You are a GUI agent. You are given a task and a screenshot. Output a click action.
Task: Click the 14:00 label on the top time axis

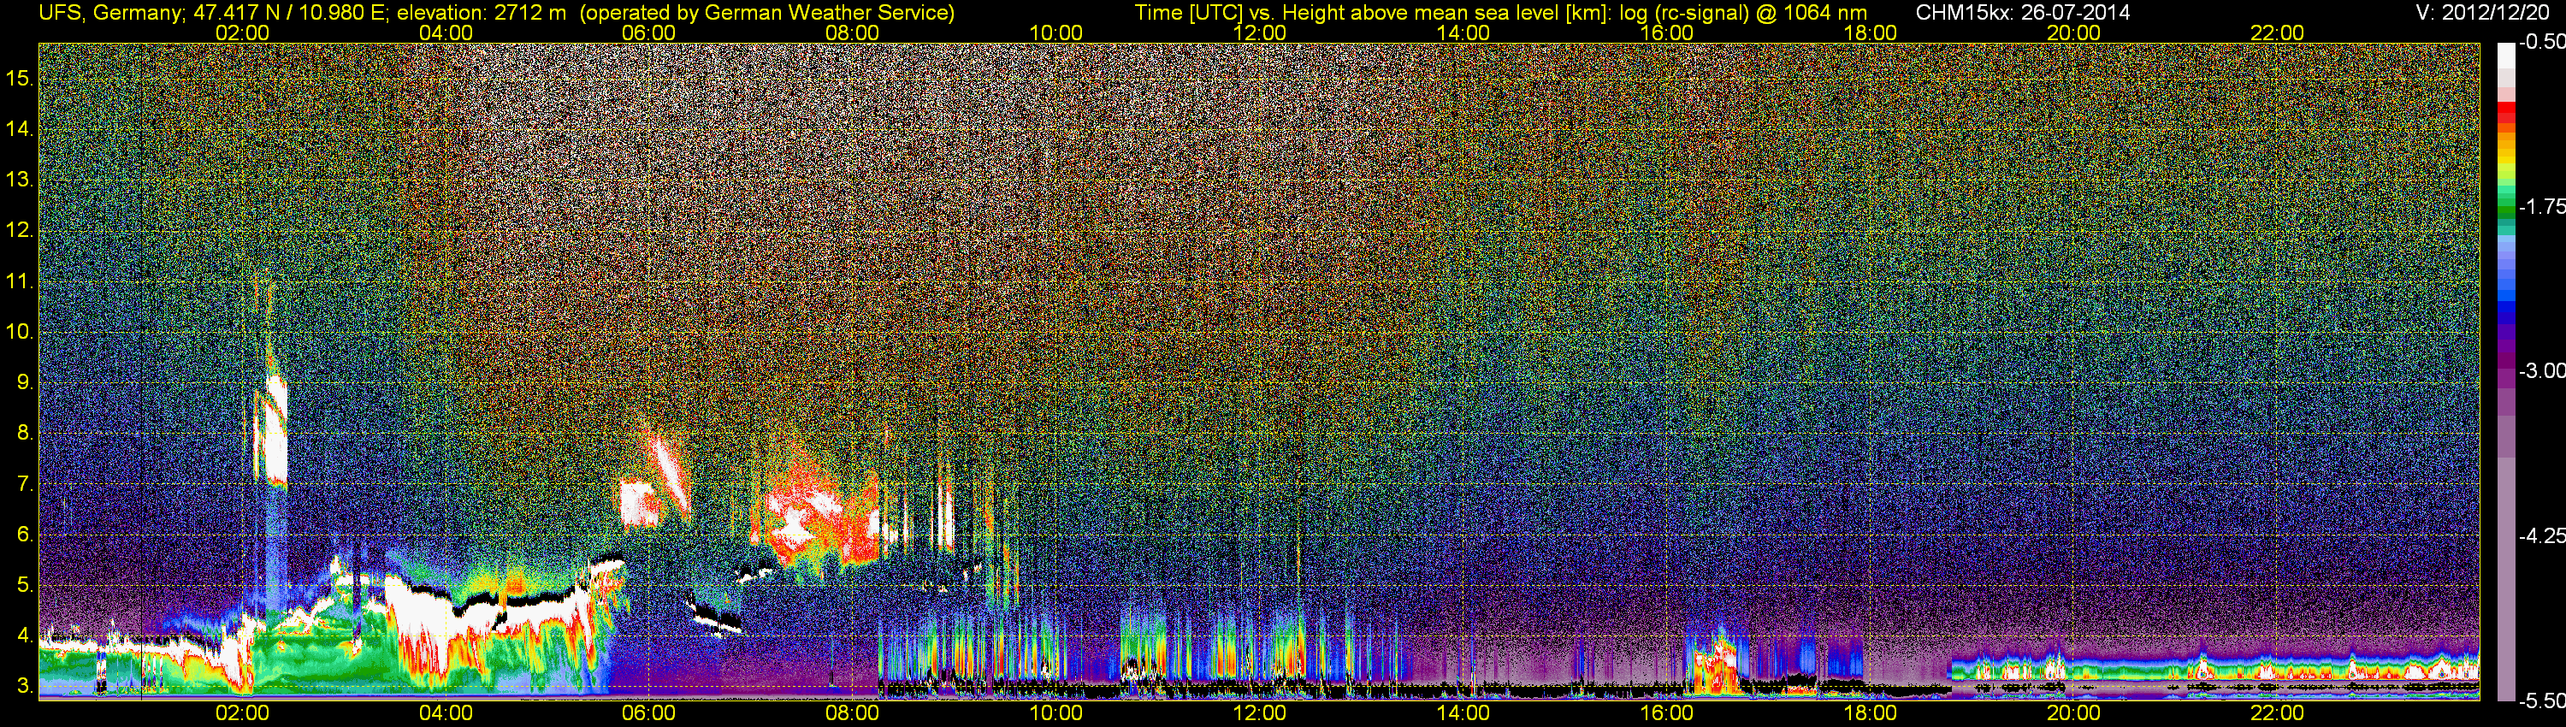(x=1463, y=33)
